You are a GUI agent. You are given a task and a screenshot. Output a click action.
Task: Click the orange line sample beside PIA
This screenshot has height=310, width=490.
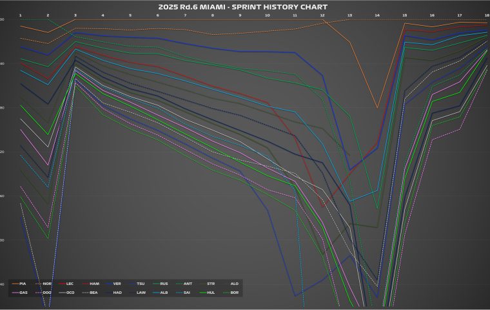(x=15, y=284)
